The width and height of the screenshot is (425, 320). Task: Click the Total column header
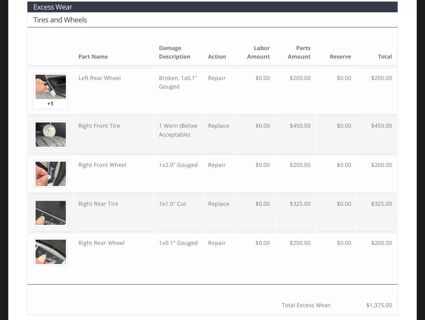point(385,57)
